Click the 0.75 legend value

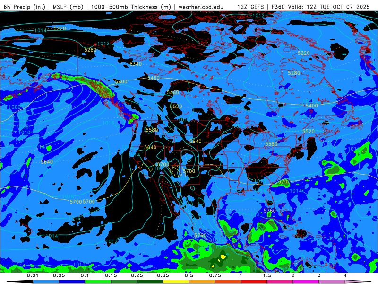pyautogui.click(x=215, y=275)
